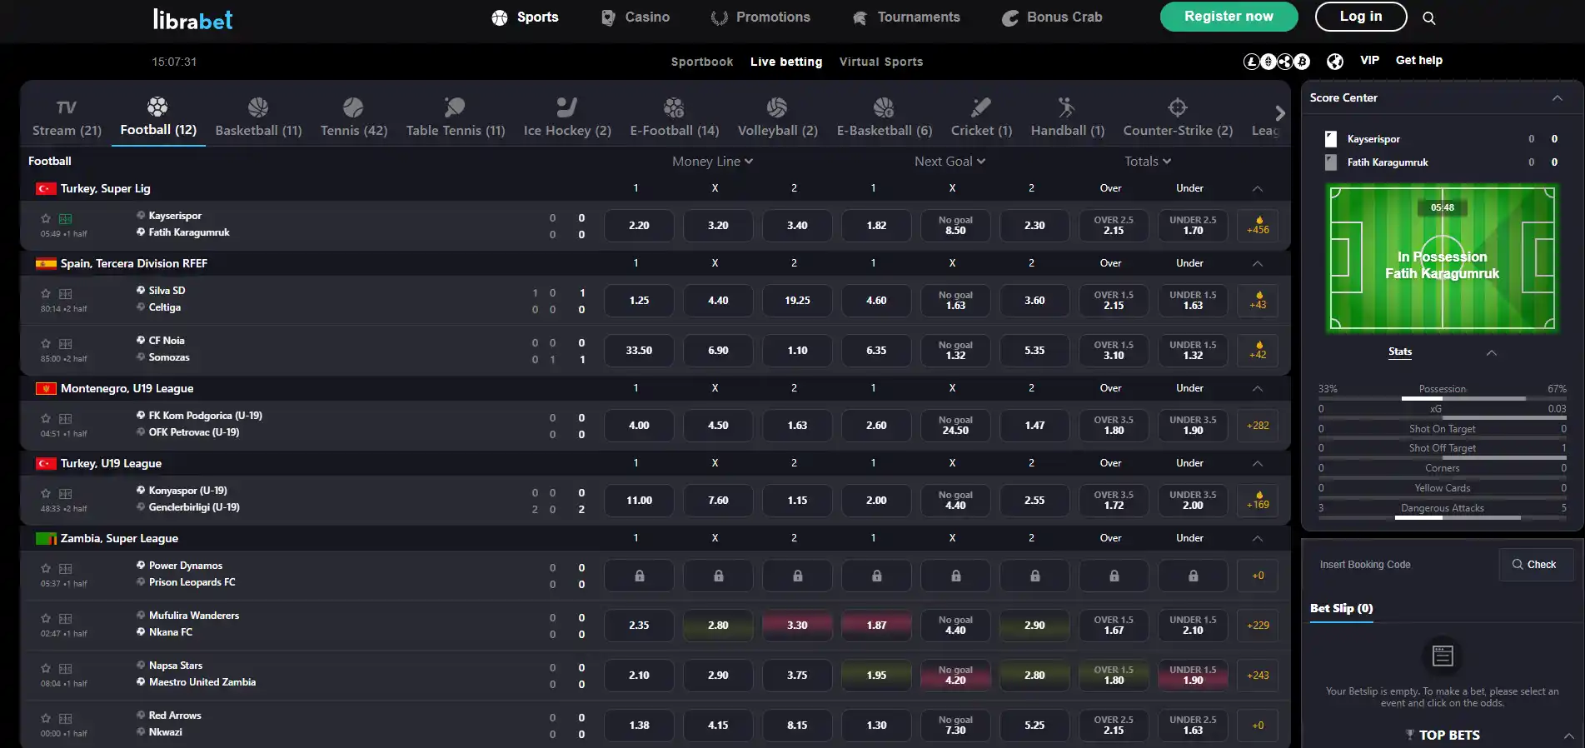Open the Stream (21) TV tab

(67, 117)
